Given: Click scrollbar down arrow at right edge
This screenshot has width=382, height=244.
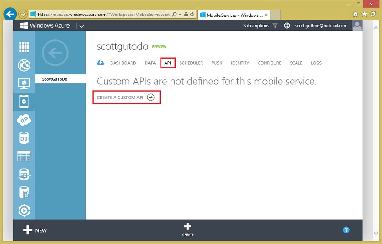Looking at the screenshot, I should click(376, 233).
